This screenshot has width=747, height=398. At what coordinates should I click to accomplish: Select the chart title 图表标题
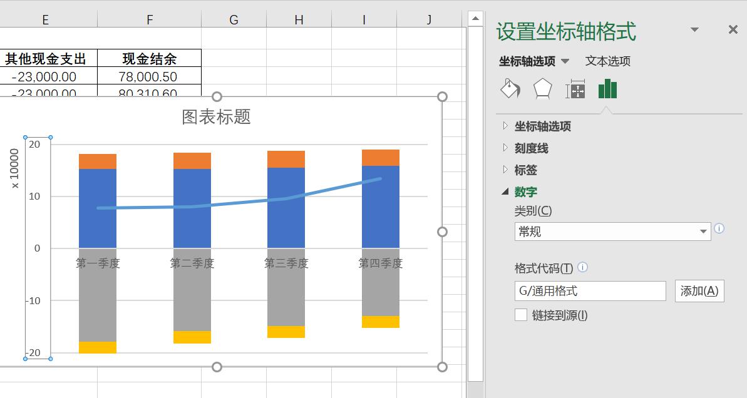click(x=216, y=116)
